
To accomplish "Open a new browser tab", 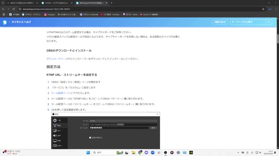I will pyautogui.click(x=112, y=3).
